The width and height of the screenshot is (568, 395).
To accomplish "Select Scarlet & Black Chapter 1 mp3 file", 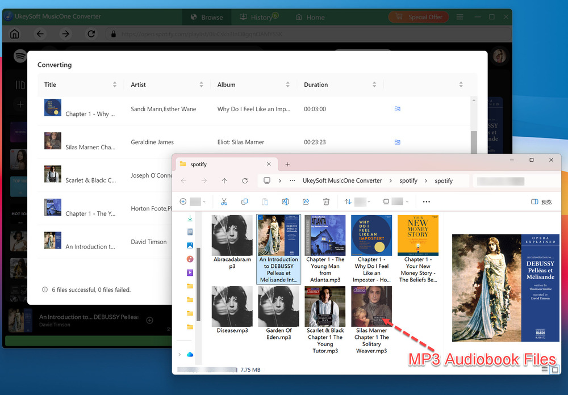I will (x=325, y=320).
